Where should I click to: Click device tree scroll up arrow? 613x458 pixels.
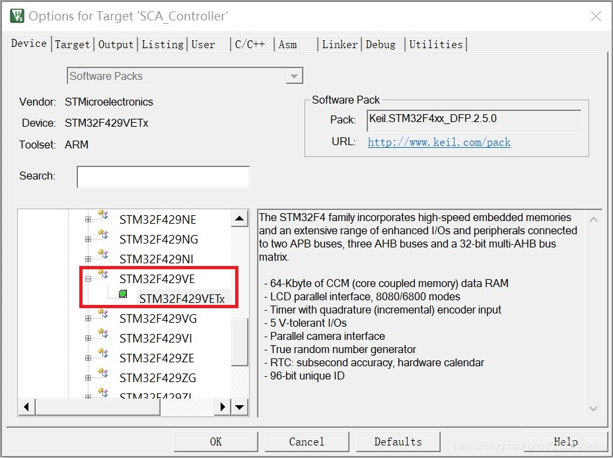point(240,218)
